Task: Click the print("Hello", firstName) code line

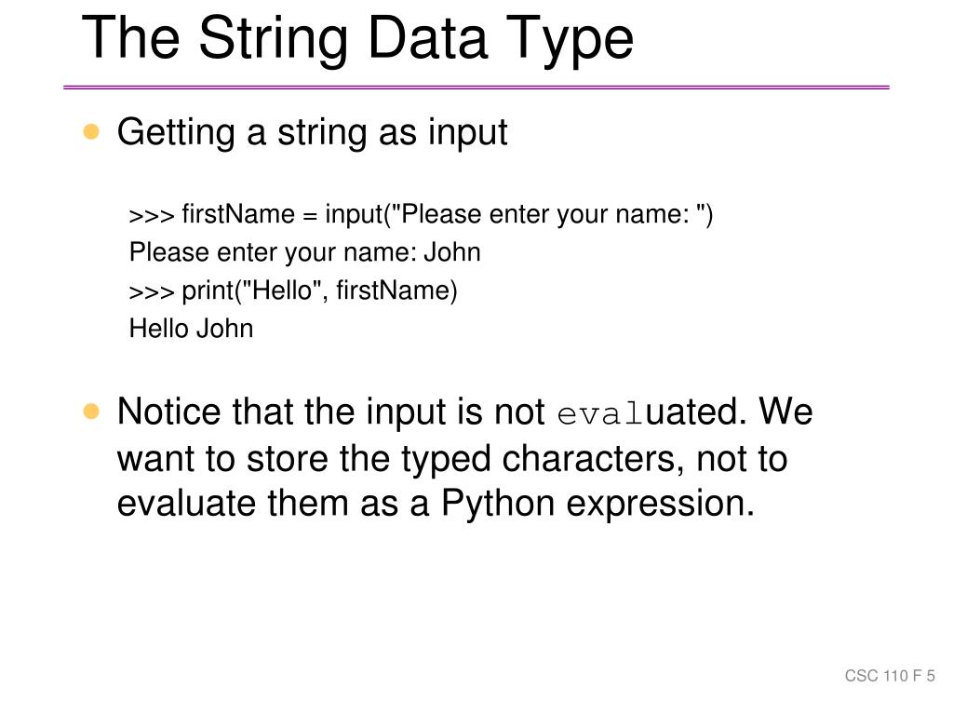Action: (x=293, y=290)
